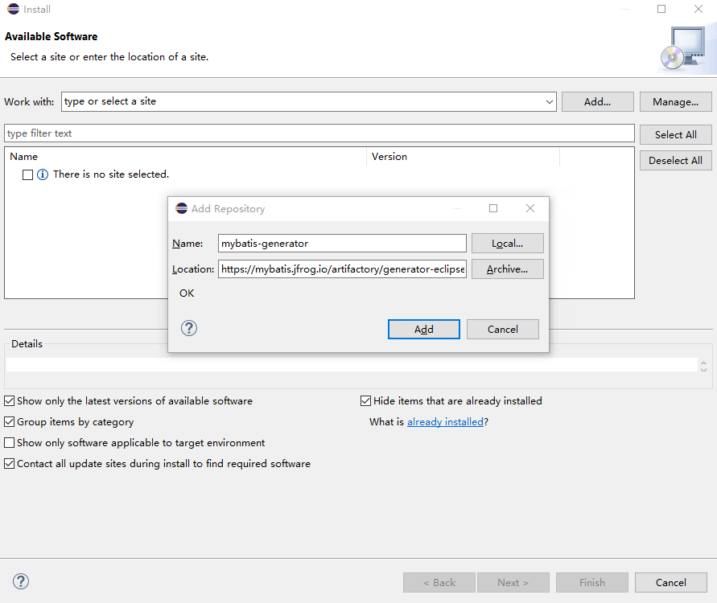
Task: Toggle Show only the latest versions checkbox
Action: (x=10, y=401)
